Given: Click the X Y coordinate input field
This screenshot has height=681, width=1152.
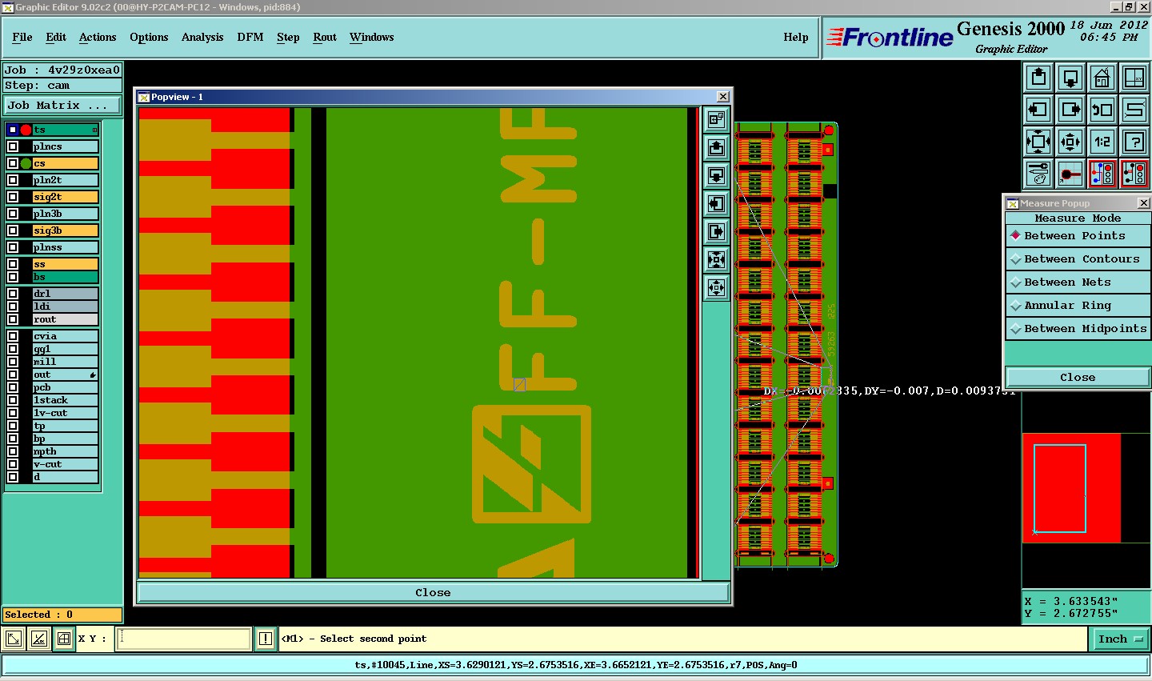Looking at the screenshot, I should pyautogui.click(x=184, y=639).
